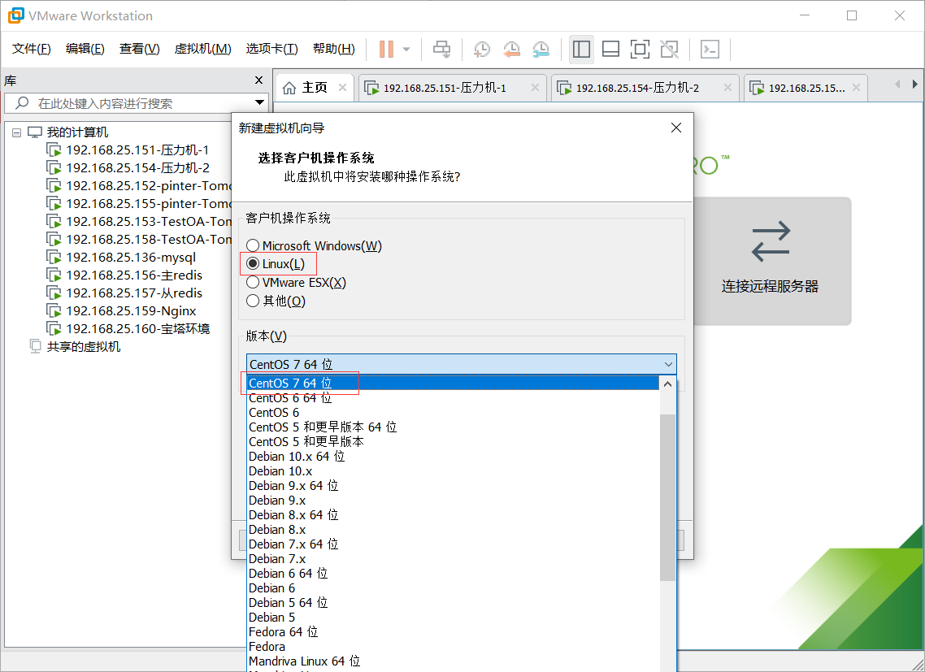Screen dimensions: 925x672
Task: Open the 文件(F) menu
Action: coord(31,49)
